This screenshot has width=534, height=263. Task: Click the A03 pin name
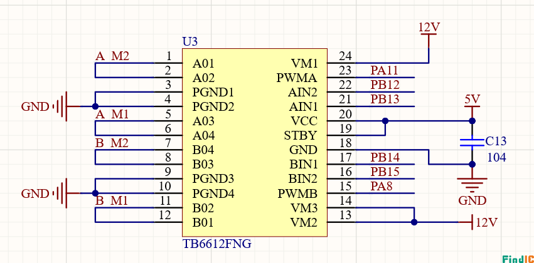coord(204,121)
